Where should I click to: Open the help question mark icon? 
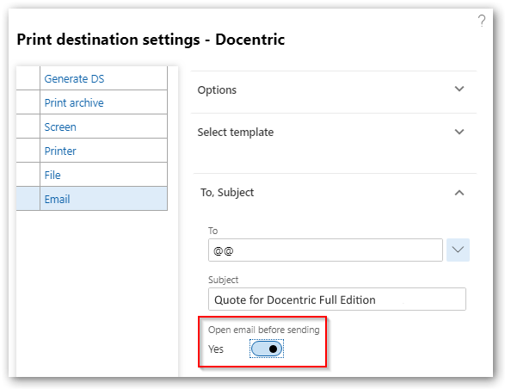482,21
